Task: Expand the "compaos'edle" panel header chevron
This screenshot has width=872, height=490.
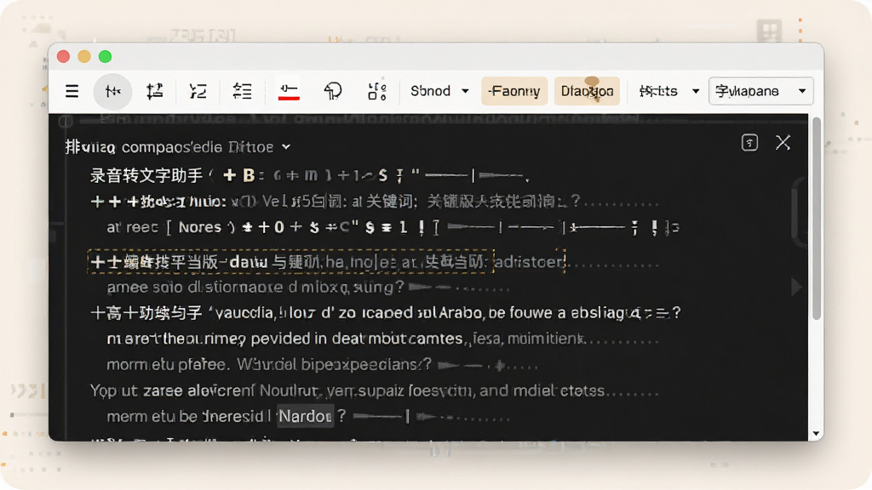Action: pyautogui.click(x=286, y=147)
